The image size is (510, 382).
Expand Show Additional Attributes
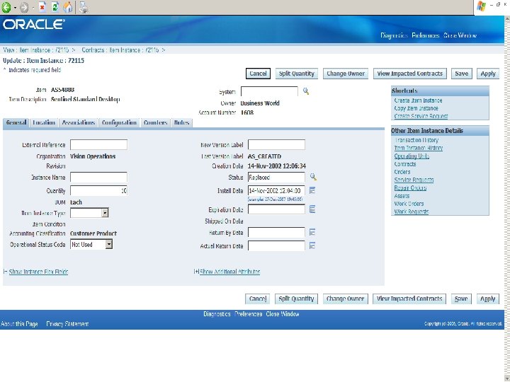click(229, 272)
